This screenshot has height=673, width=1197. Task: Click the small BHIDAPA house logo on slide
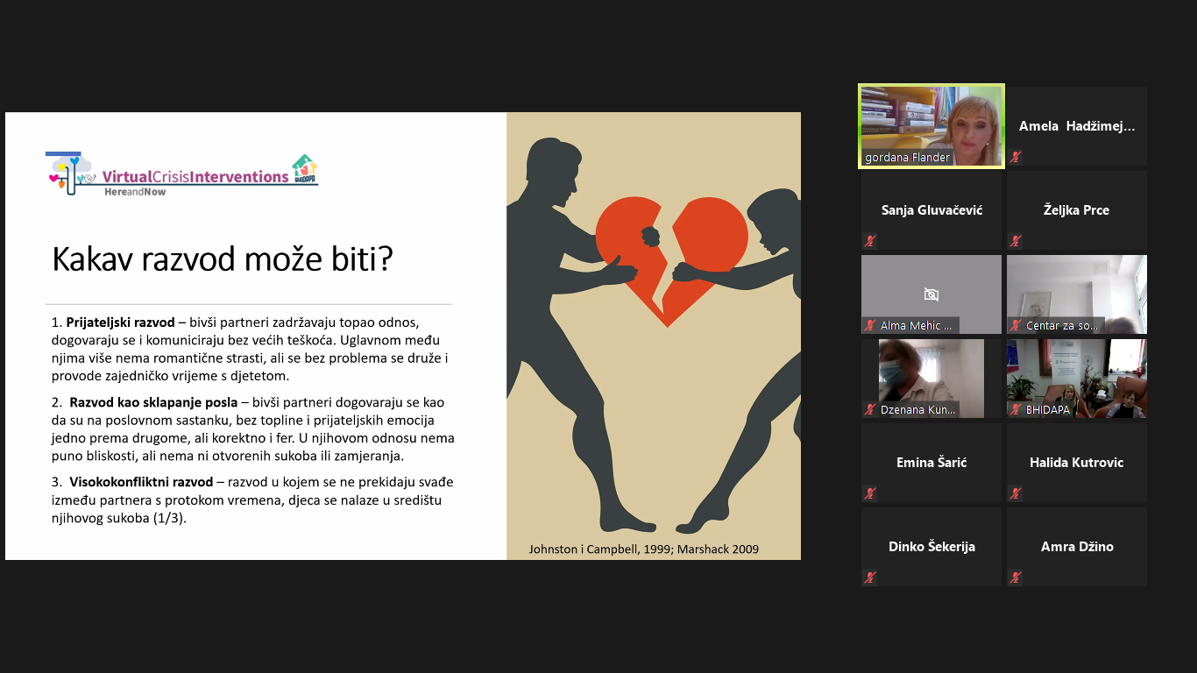[304, 167]
